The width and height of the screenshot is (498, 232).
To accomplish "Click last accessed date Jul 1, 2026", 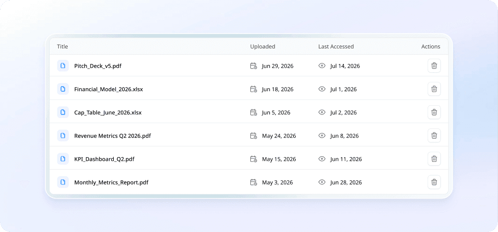I will point(343,89).
